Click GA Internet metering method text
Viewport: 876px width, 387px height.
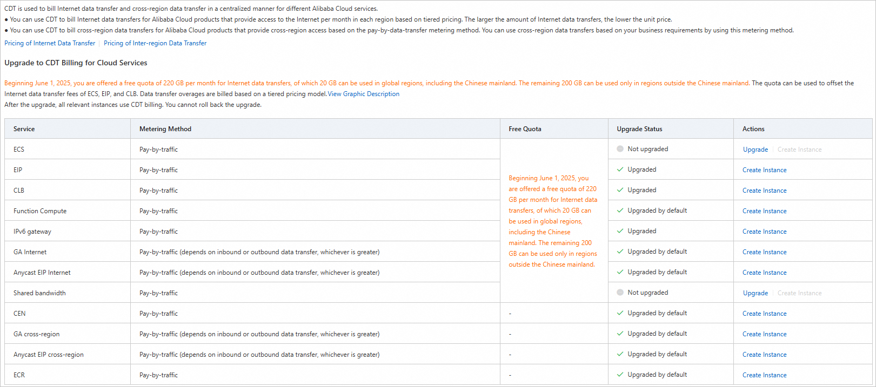259,252
